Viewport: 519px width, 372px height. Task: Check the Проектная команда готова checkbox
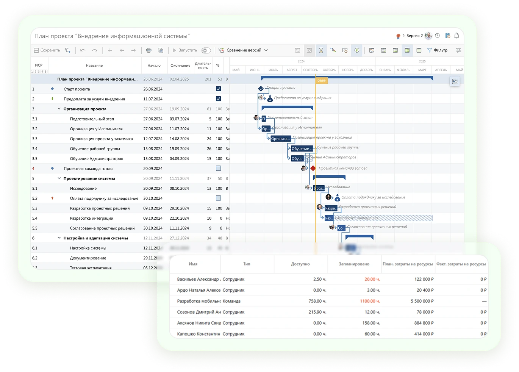tap(218, 169)
